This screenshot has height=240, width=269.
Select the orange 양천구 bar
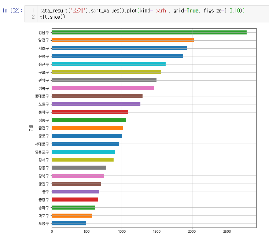[123, 40]
